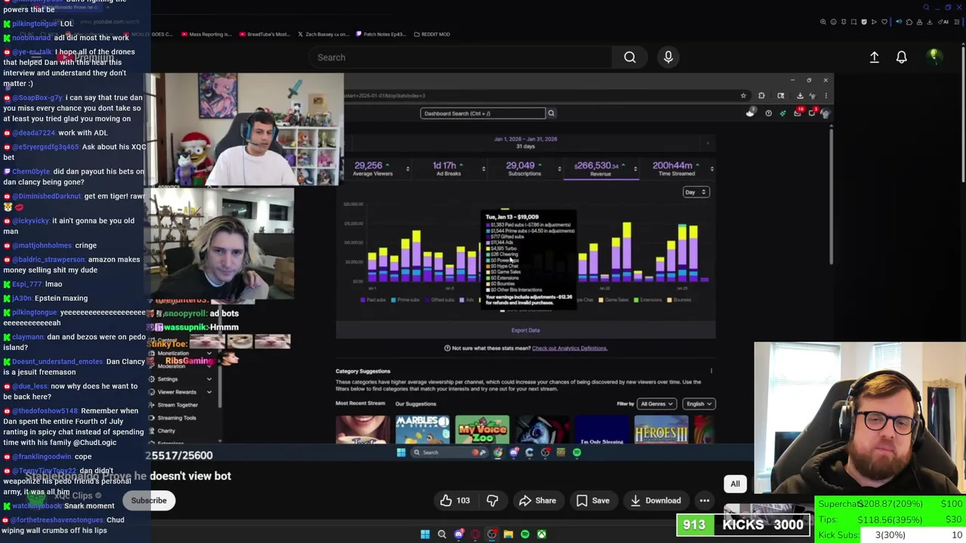
Task: Open Category Suggestions kebab menu
Action: coord(711,371)
